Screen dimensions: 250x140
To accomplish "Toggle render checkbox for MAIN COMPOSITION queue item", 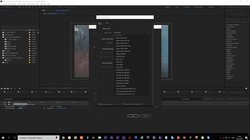I will [x=5, y=104].
